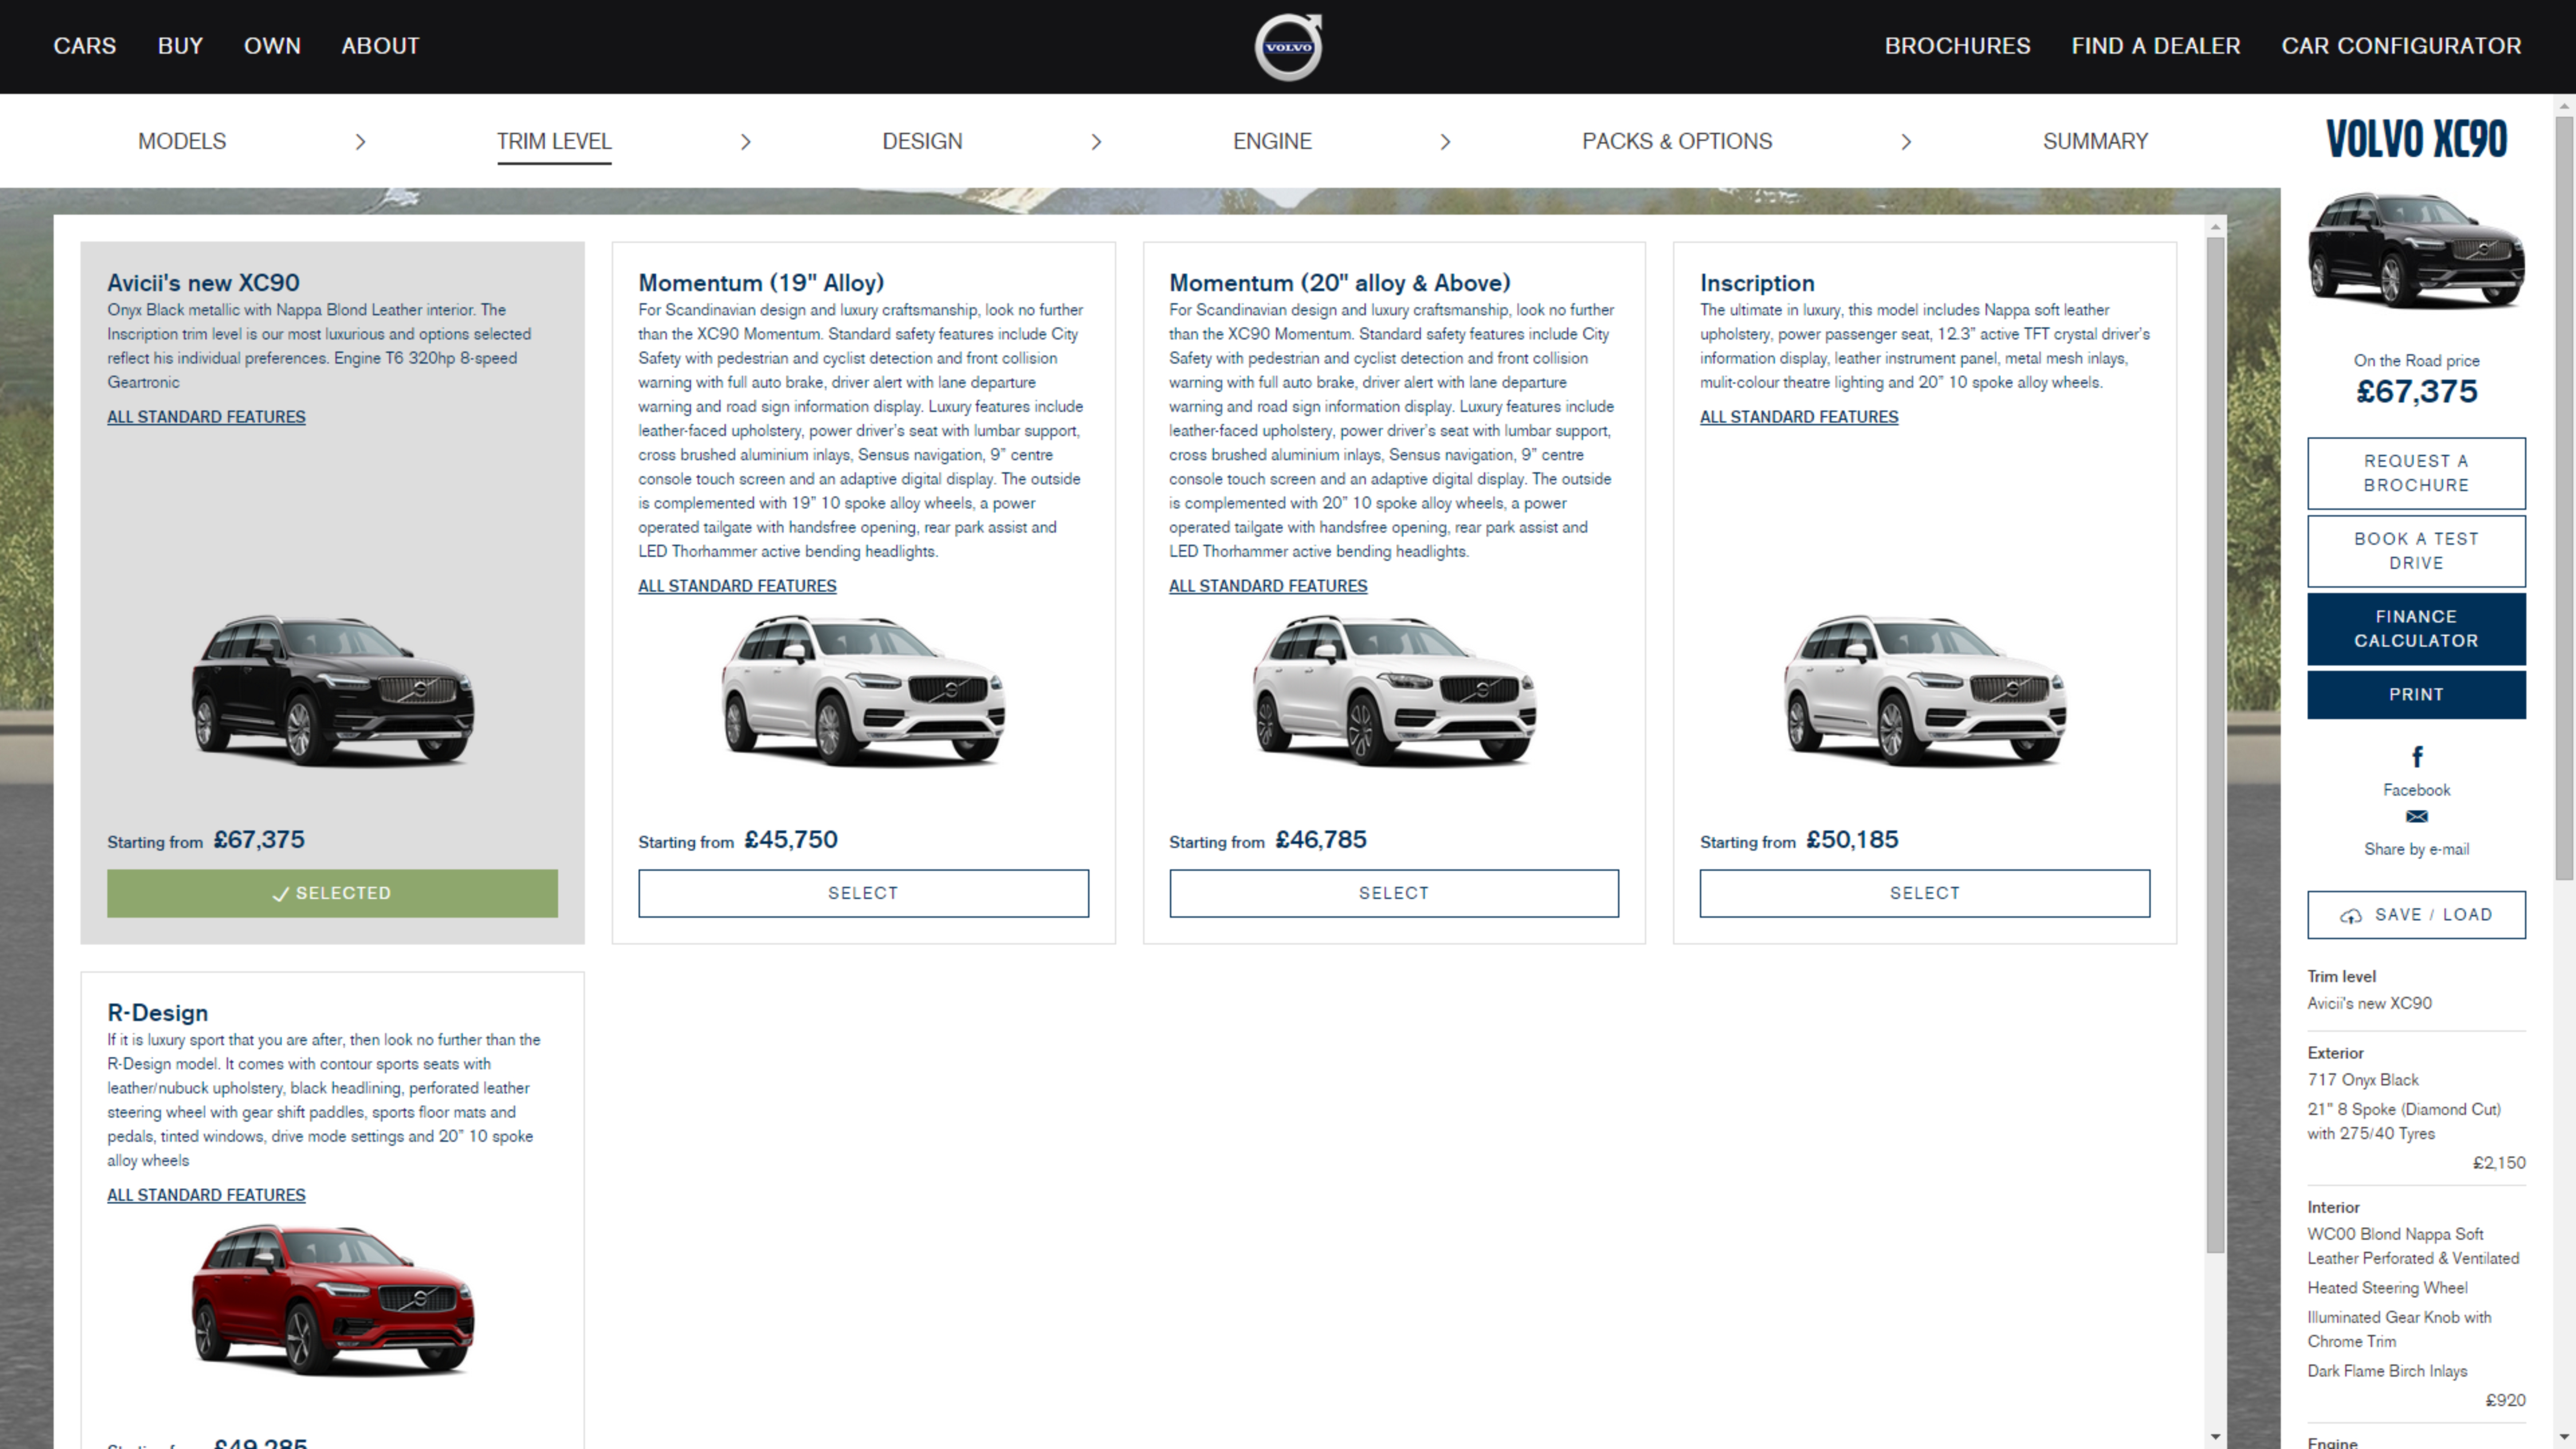Image resolution: width=2576 pixels, height=1449 pixels.
Task: Click the PRINT button
Action: tap(2416, 695)
